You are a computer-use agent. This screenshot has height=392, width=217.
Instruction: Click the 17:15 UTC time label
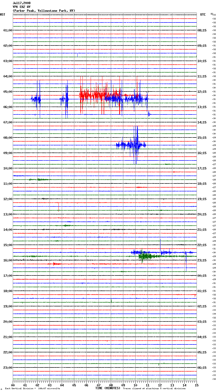[202, 168]
